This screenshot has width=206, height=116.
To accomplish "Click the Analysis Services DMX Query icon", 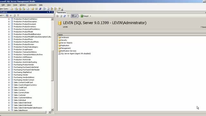I will pos(20,9).
